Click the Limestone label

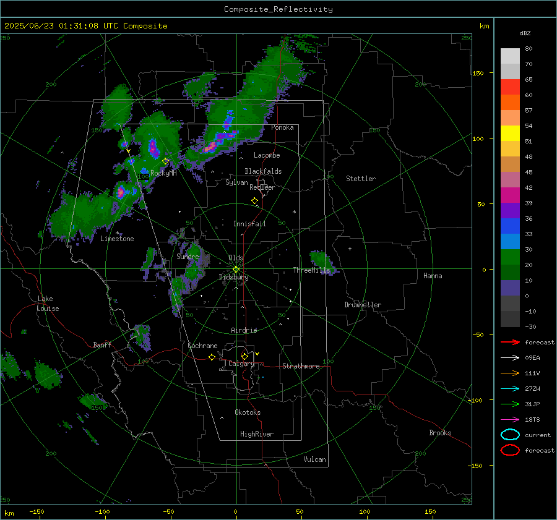[x=117, y=239]
